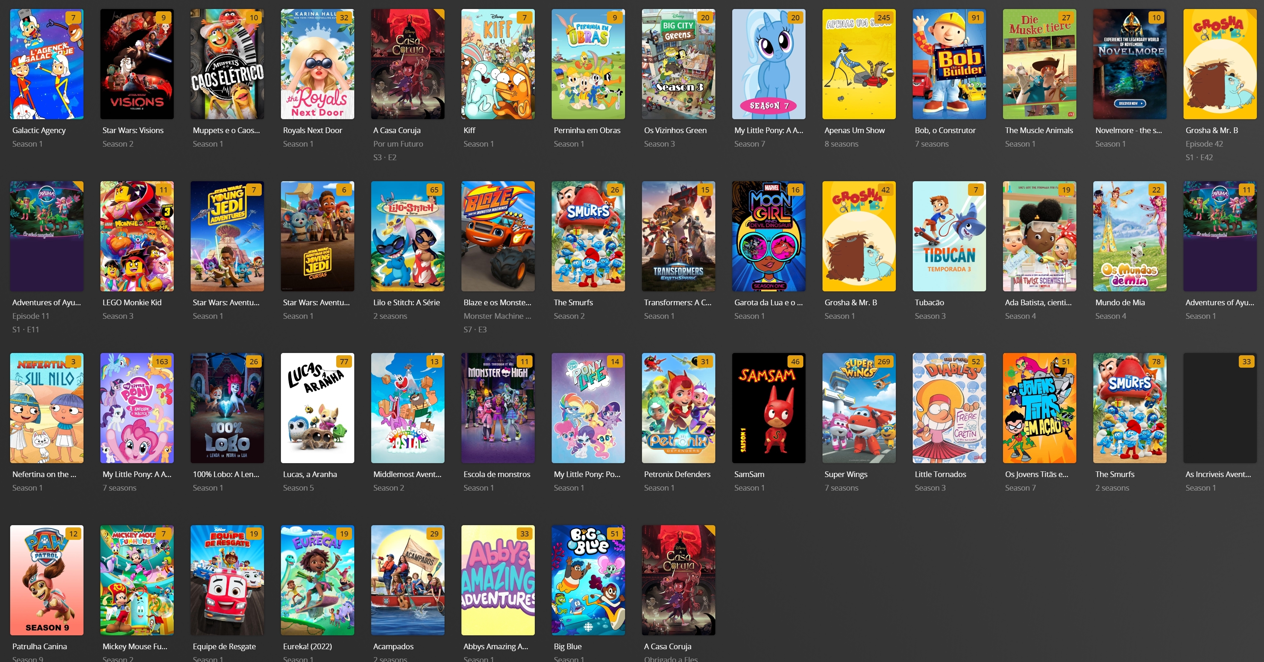Click the 78 unwatched badge on The Smurfs
1264x662 pixels.
(x=1156, y=361)
